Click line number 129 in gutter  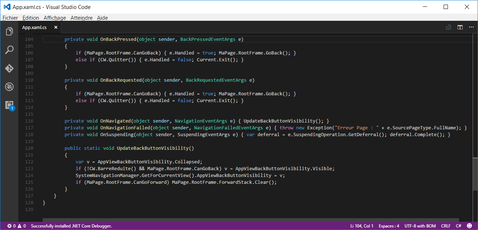click(x=30, y=209)
